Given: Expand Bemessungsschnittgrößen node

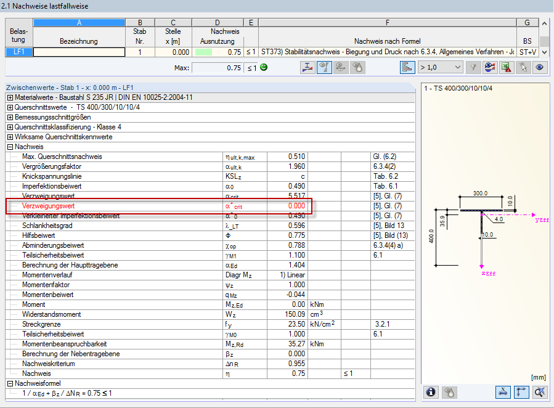Looking at the screenshot, I should point(10,117).
